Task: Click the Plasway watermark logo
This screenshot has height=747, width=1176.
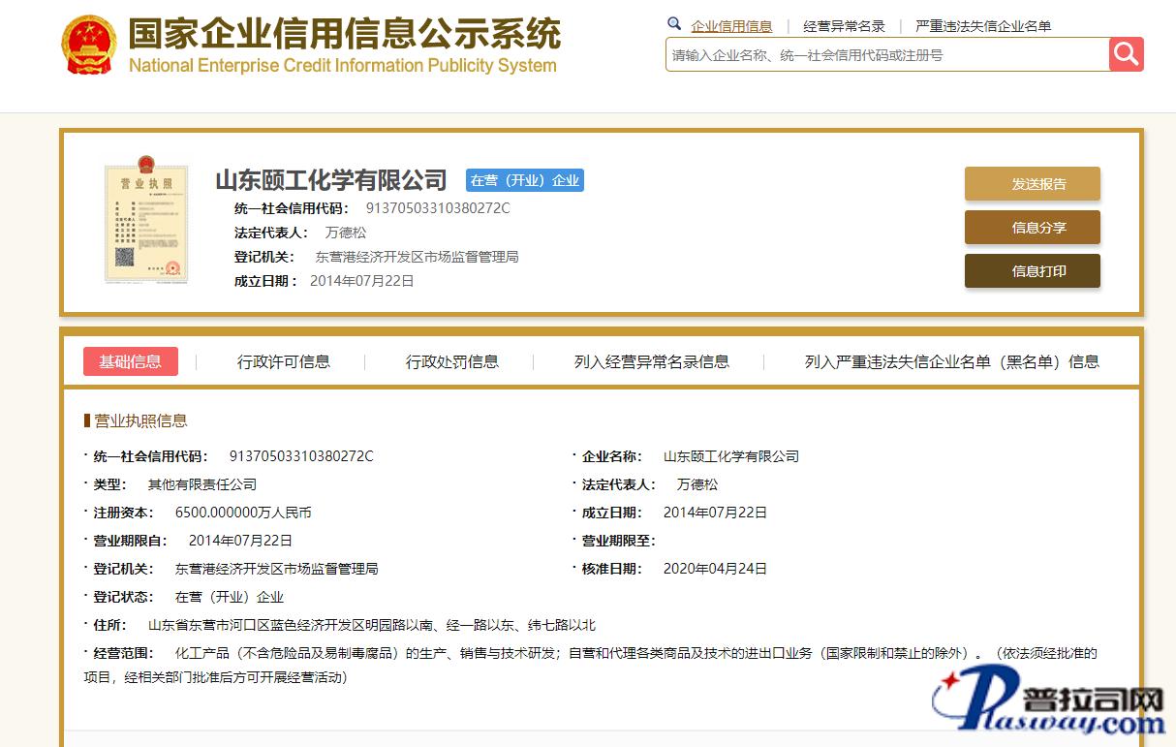Action: pyautogui.click(x=1049, y=704)
